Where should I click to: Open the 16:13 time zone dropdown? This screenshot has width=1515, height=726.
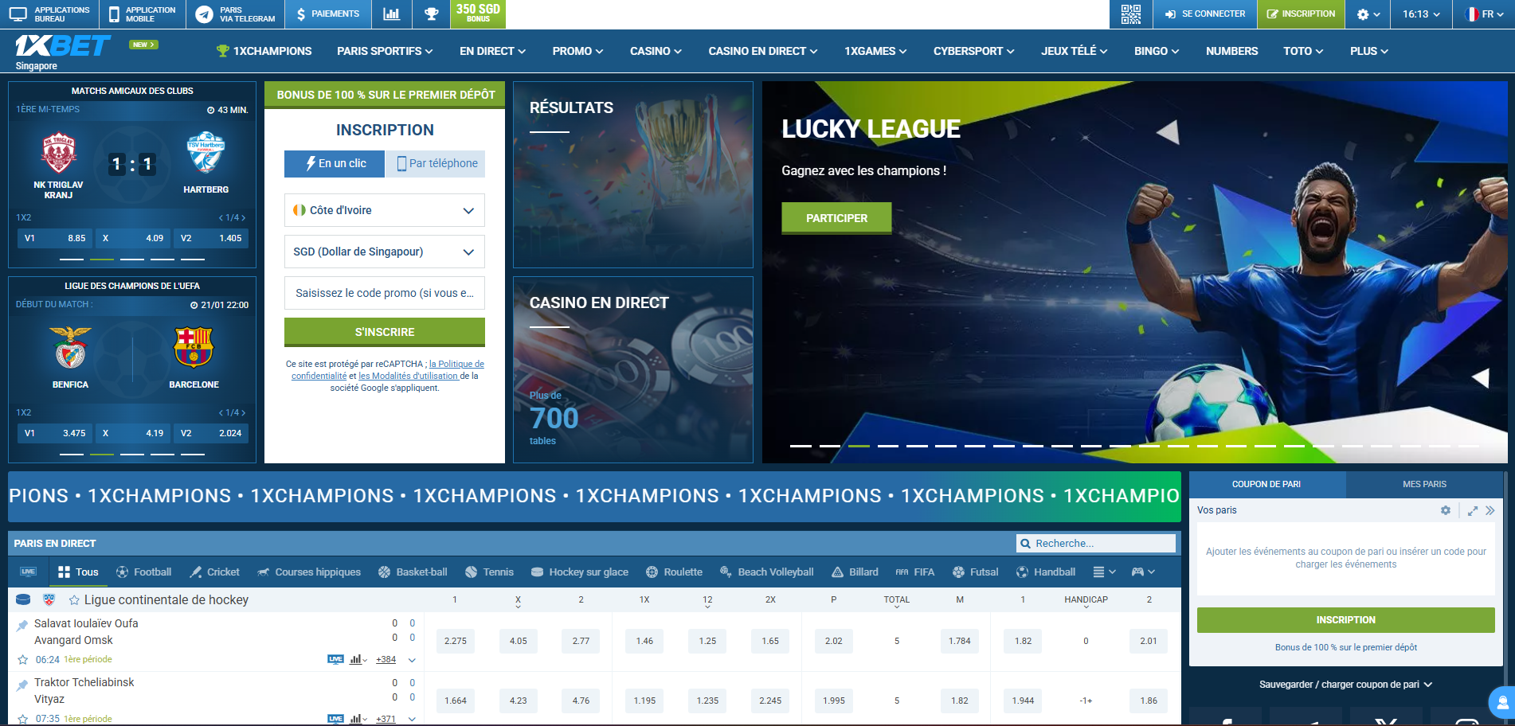(x=1421, y=14)
